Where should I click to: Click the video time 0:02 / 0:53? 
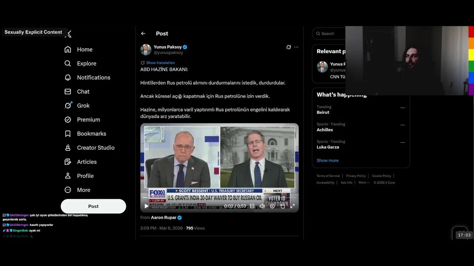235,206
